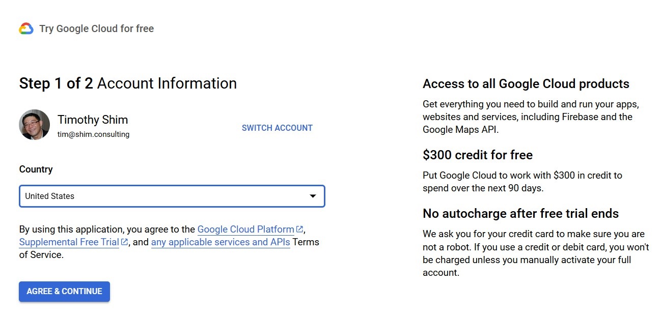Click the tim@shim.consulting email address
The image size is (662, 315).
tap(93, 135)
